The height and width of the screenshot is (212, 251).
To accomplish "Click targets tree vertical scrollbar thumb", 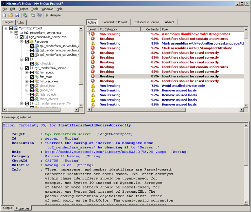I will pos(81,57).
